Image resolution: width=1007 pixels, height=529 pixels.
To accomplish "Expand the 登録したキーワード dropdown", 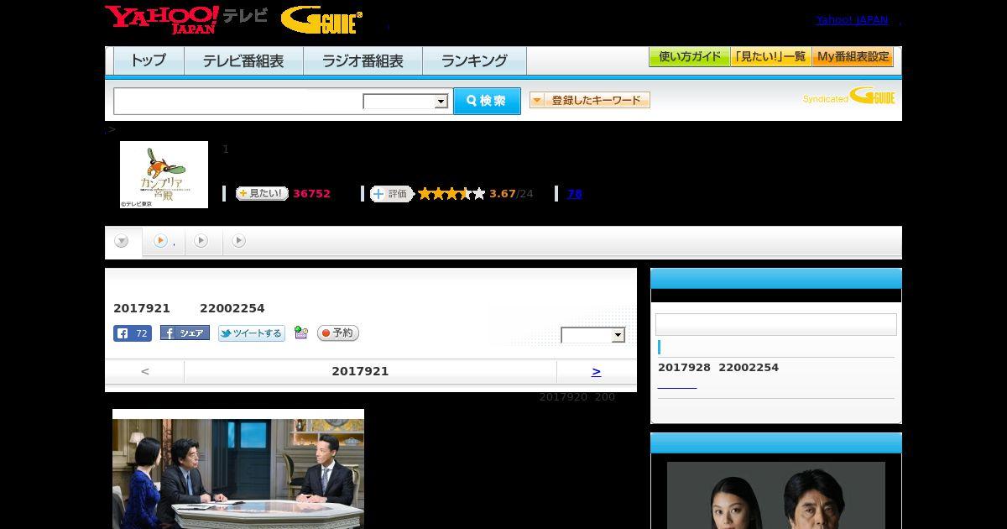I will 590,100.
